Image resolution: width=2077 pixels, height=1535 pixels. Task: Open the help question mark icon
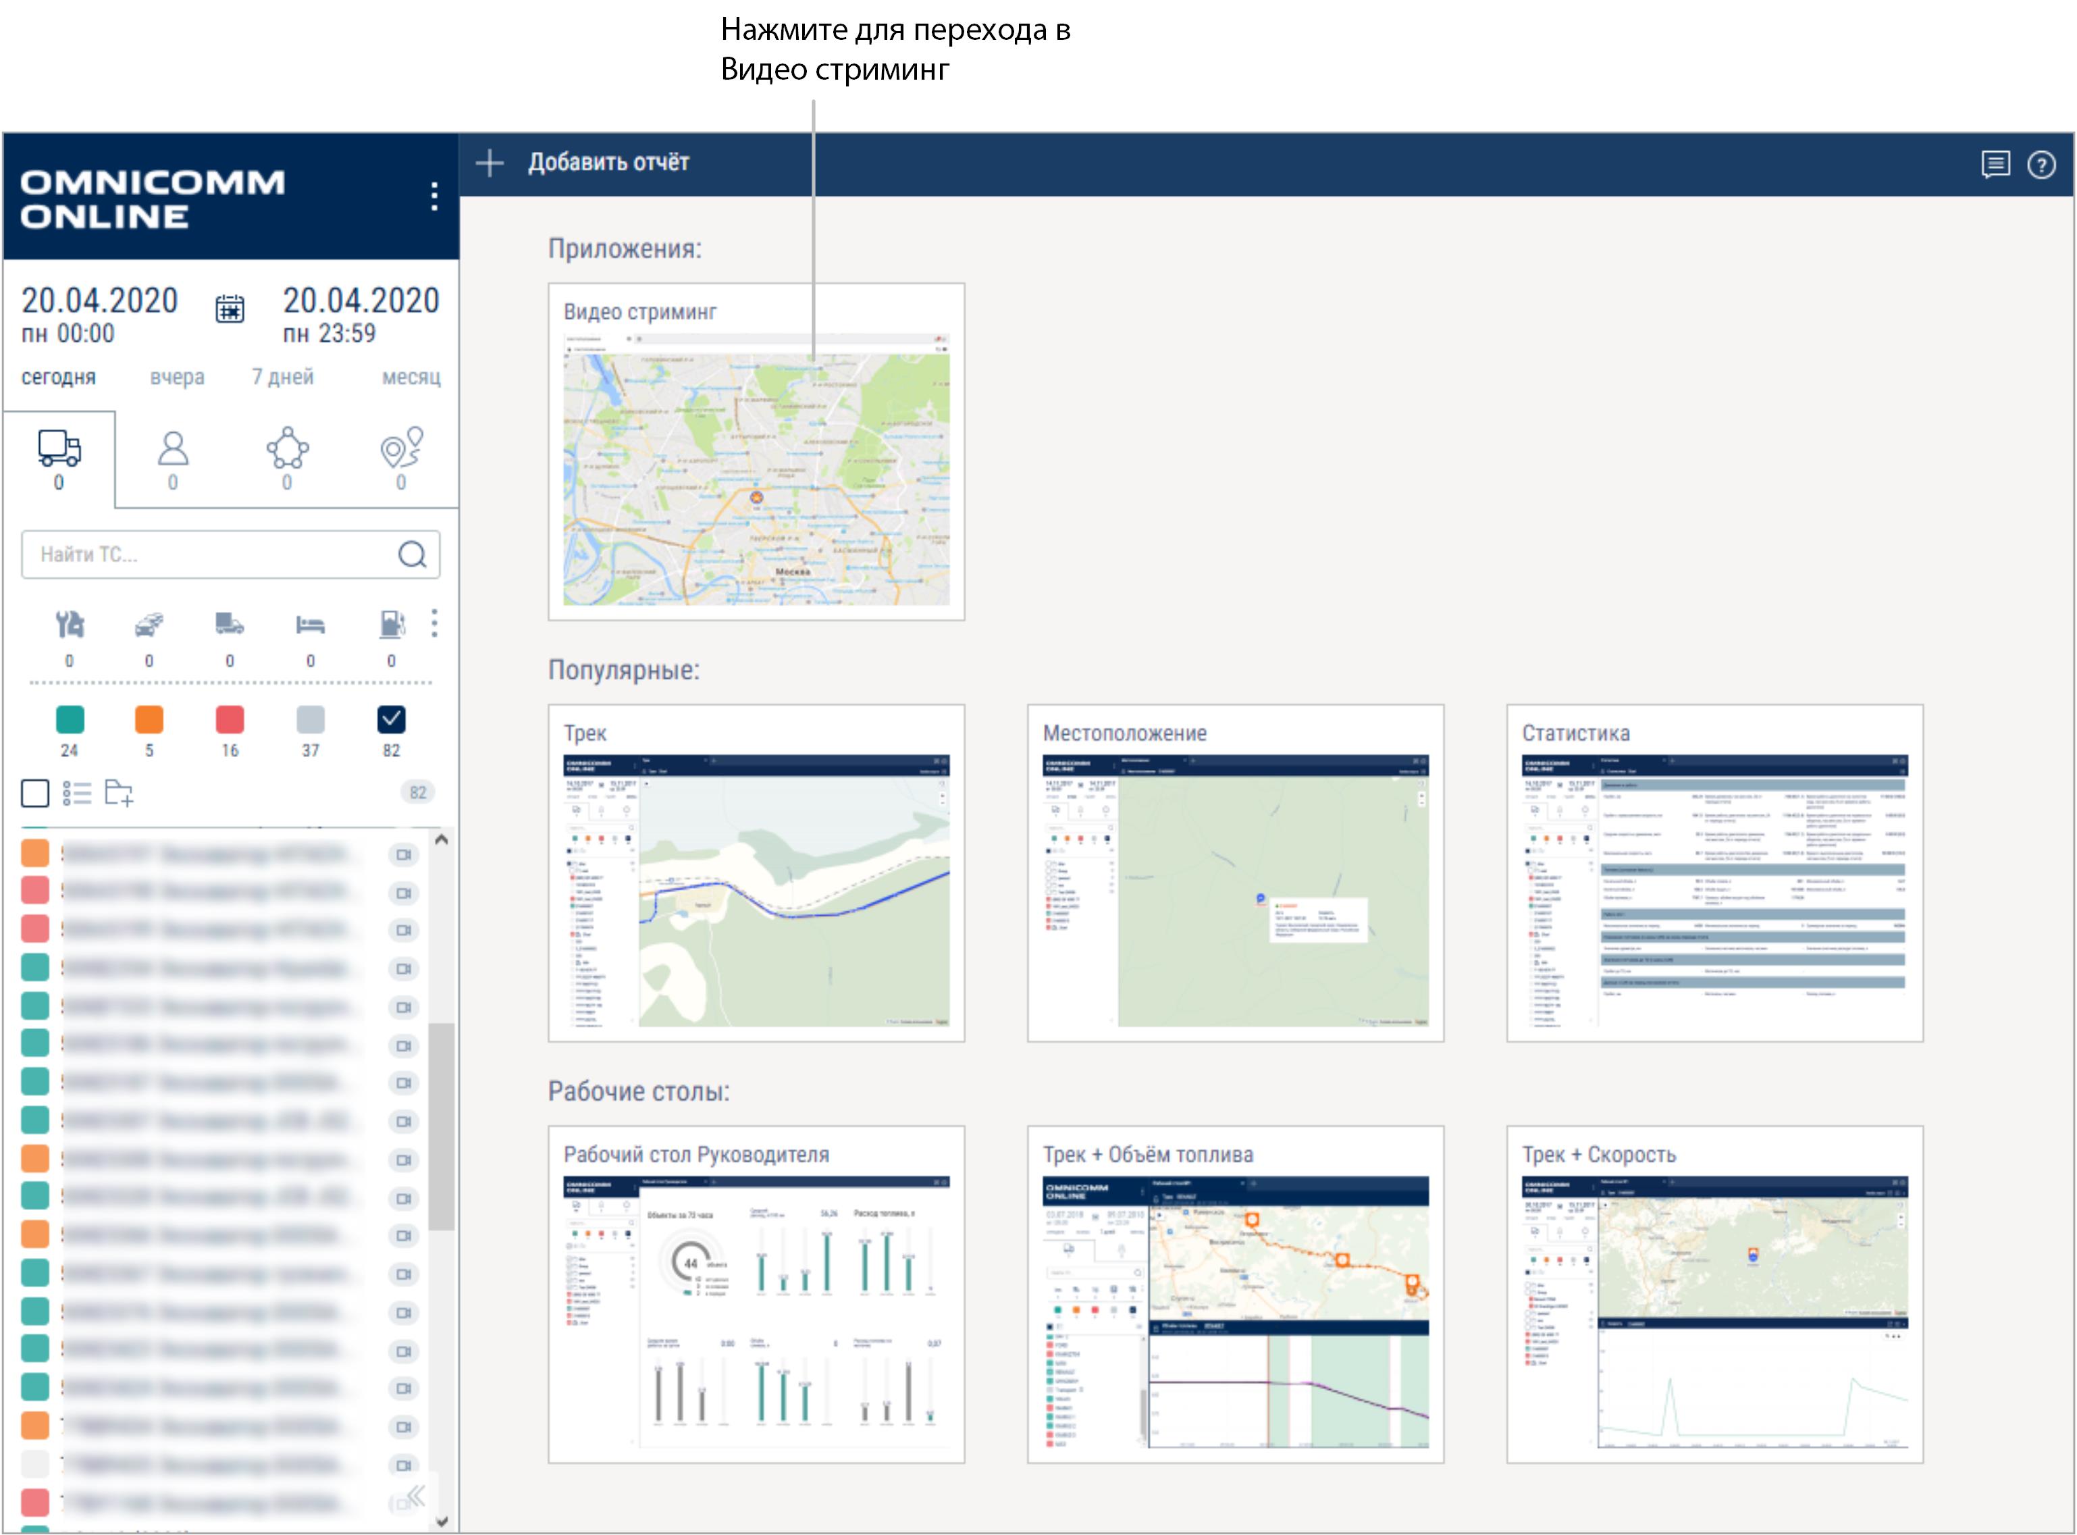[x=2041, y=165]
